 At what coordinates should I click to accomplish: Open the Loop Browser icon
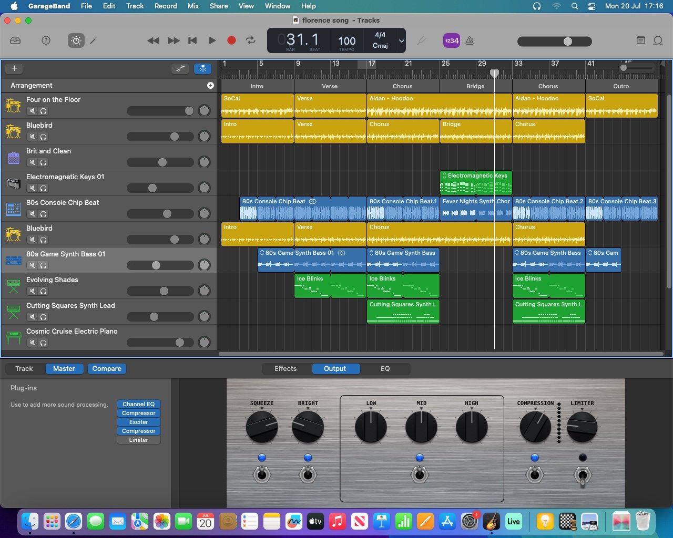tap(658, 40)
